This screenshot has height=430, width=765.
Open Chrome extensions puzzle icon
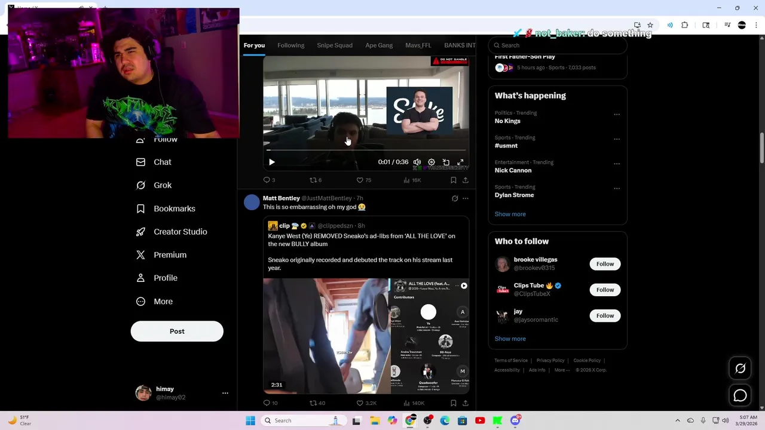click(x=685, y=25)
